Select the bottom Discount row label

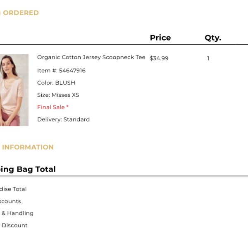coord(14,225)
